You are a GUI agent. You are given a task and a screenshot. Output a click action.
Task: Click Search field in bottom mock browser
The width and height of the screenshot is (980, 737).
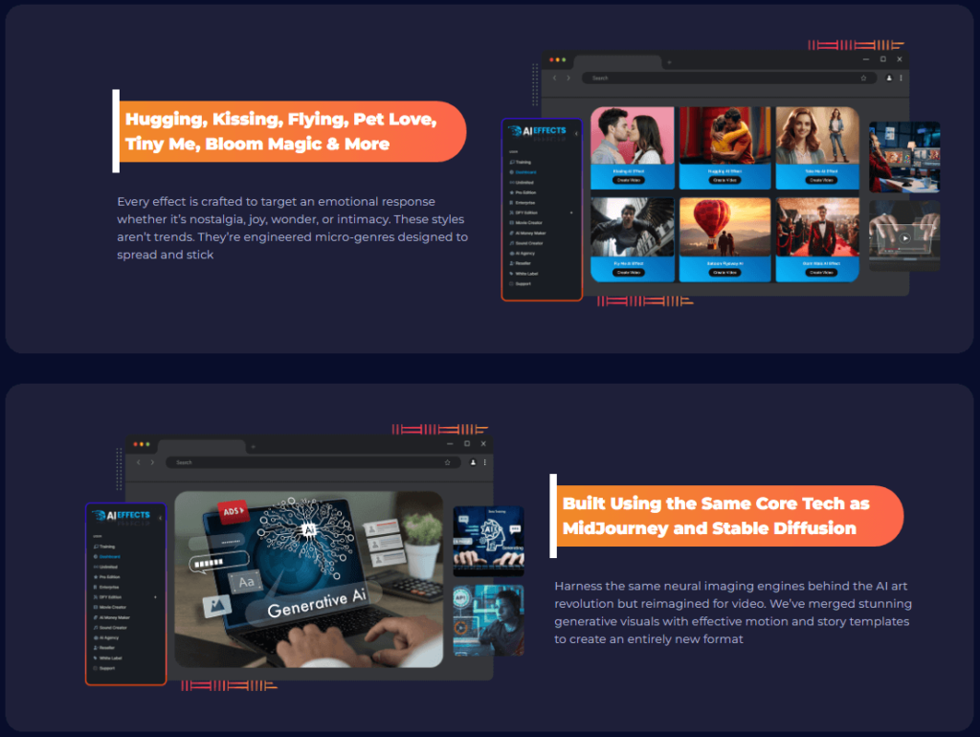pyautogui.click(x=313, y=462)
